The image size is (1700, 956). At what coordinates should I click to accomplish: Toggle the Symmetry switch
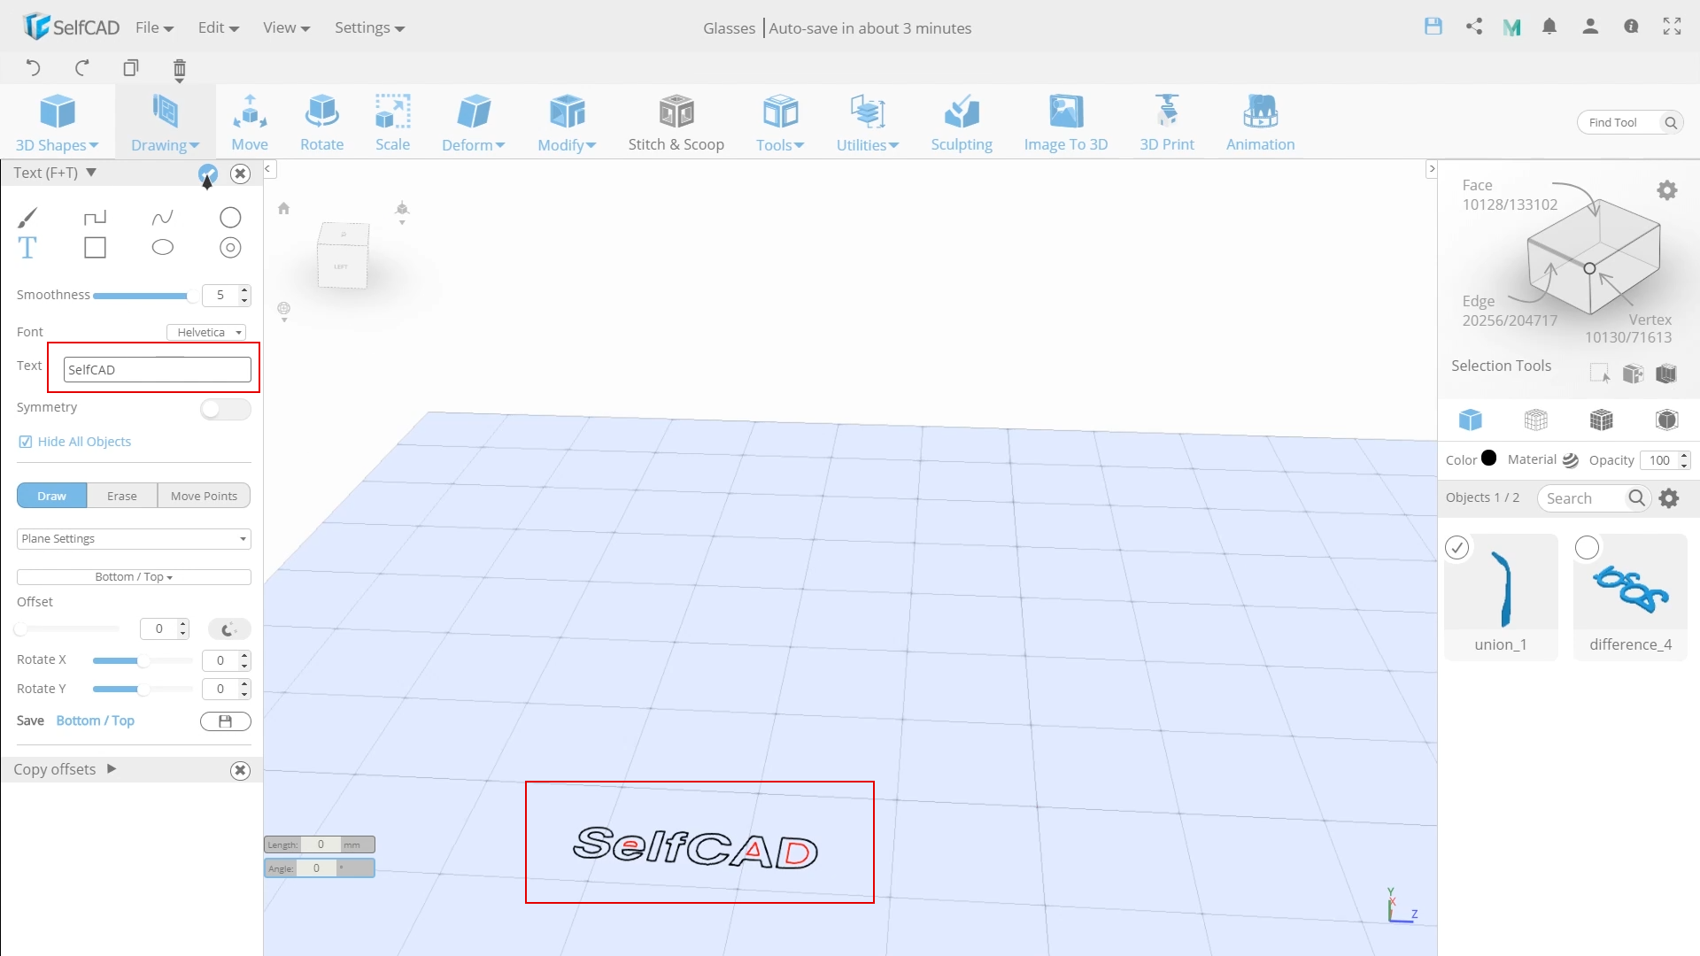pyautogui.click(x=226, y=409)
